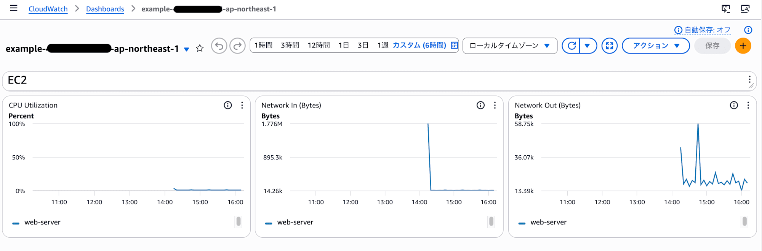762x251 pixels.
Task: Select the 3日 time range
Action: click(363, 45)
